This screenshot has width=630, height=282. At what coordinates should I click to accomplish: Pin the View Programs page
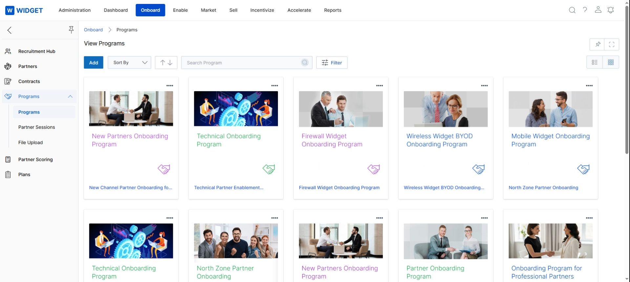coord(598,44)
